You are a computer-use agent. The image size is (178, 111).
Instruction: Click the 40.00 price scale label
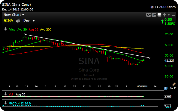pyautogui.click(x=169, y=66)
